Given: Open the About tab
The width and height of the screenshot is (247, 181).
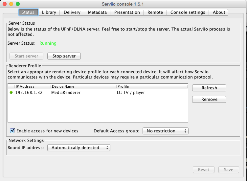Looking at the screenshot, I should [219, 12].
